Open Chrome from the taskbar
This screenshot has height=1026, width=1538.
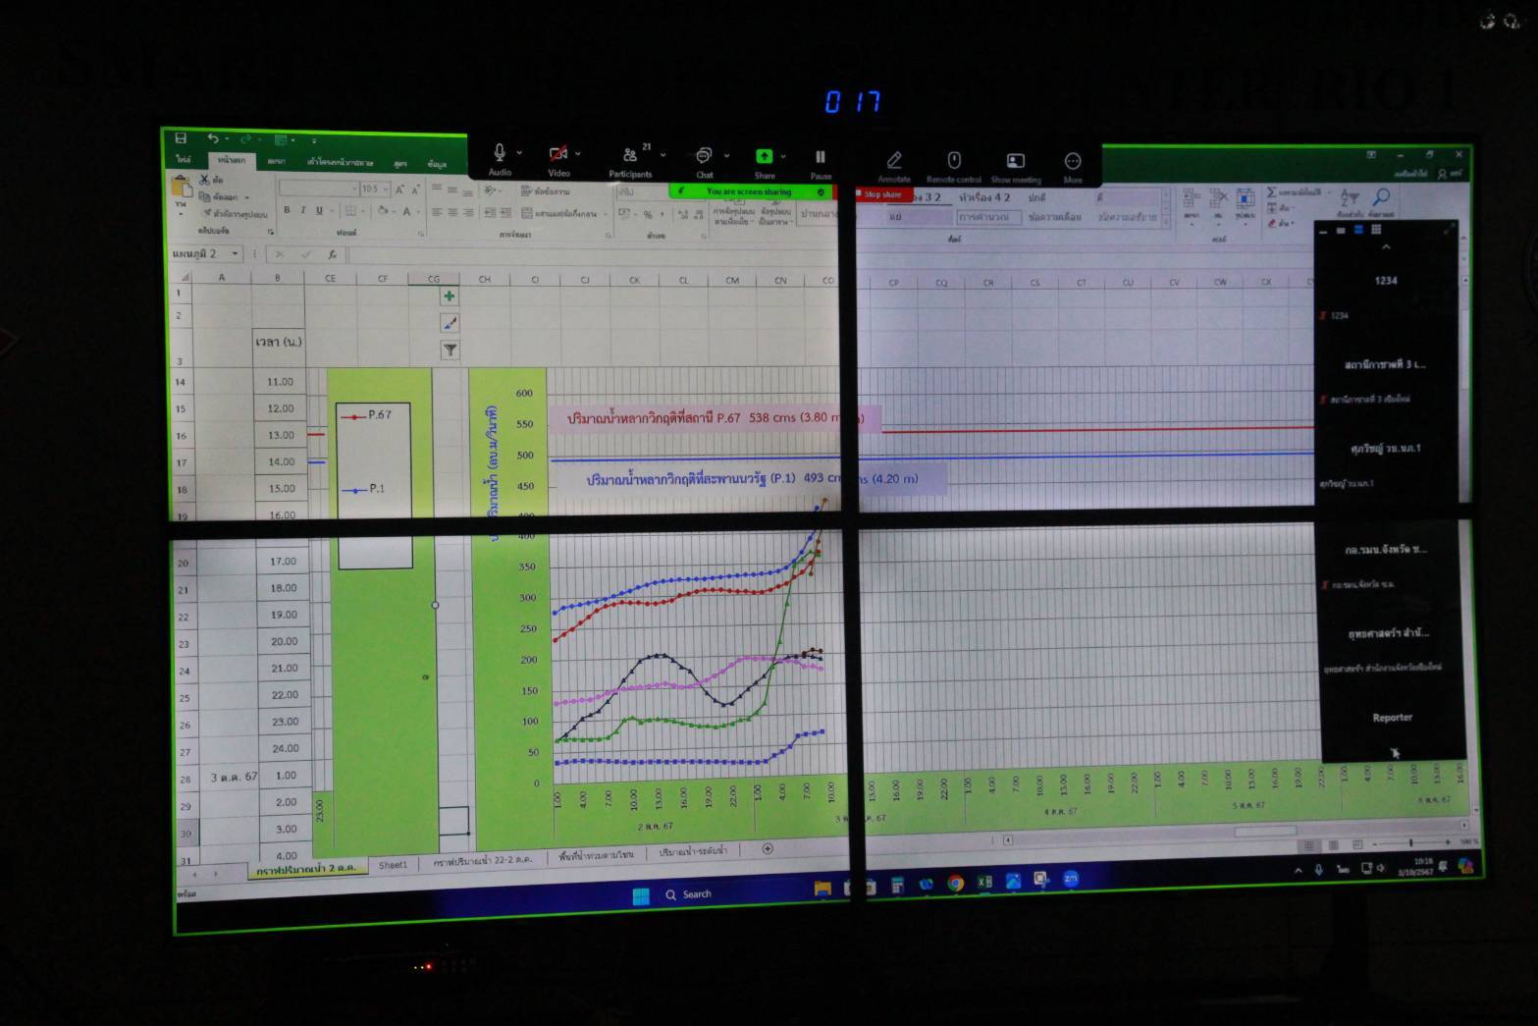(x=955, y=884)
